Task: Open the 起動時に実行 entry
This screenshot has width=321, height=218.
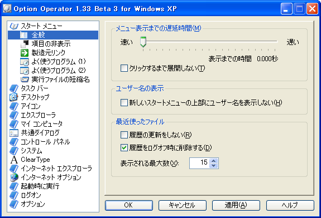Action: point(40,186)
